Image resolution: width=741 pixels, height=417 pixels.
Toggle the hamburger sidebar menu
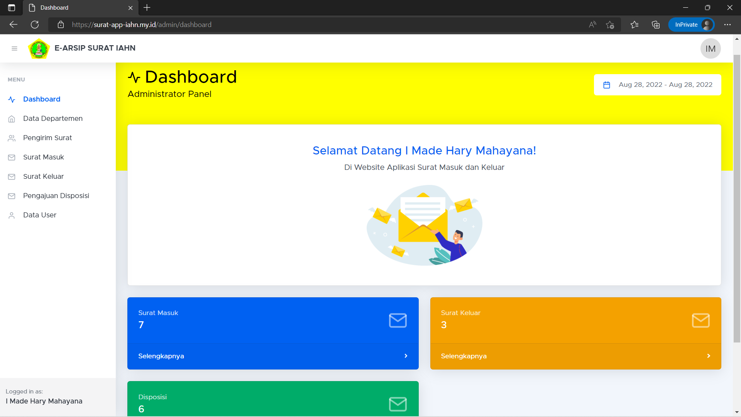[14, 48]
